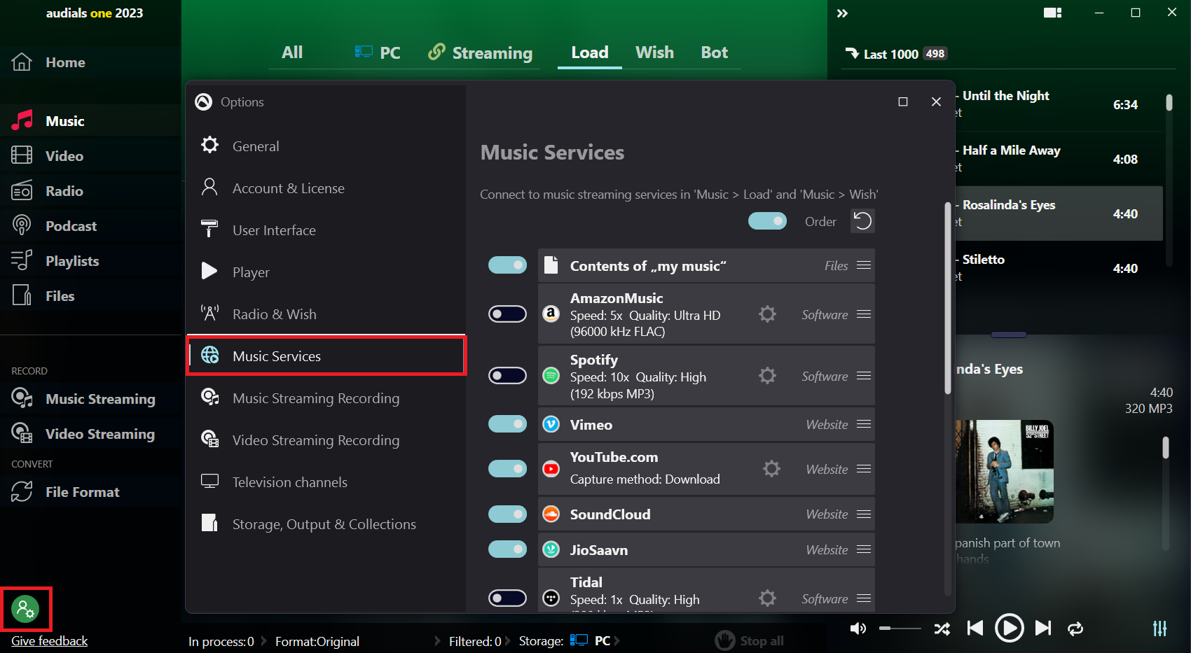Open Player options page

pyautogui.click(x=326, y=272)
